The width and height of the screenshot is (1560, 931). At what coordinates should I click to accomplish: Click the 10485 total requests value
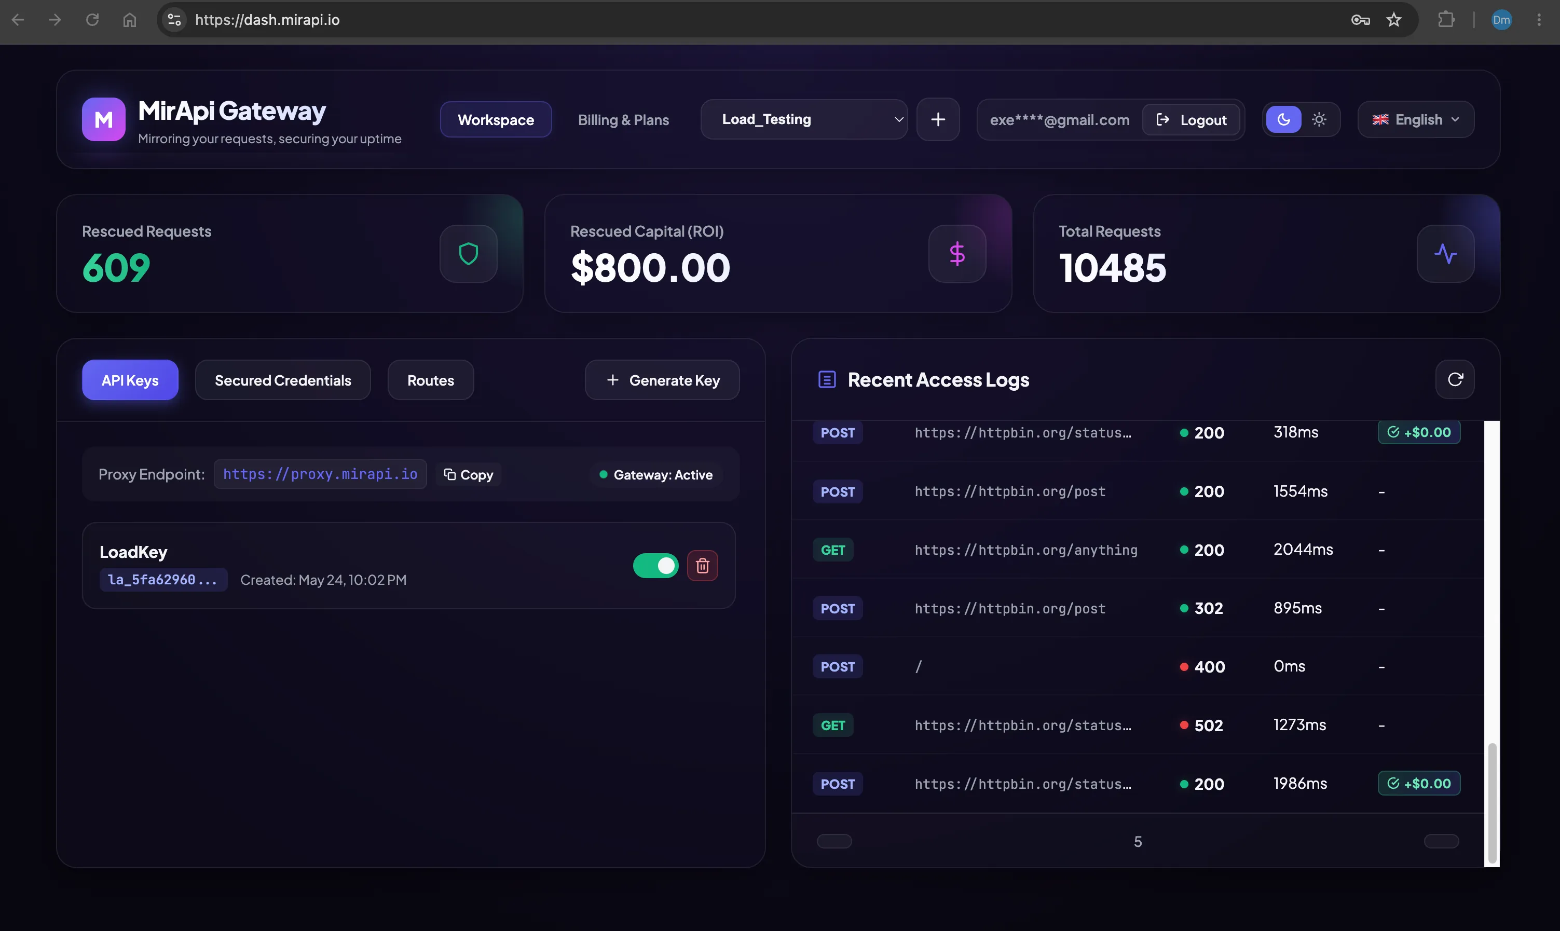(x=1112, y=268)
